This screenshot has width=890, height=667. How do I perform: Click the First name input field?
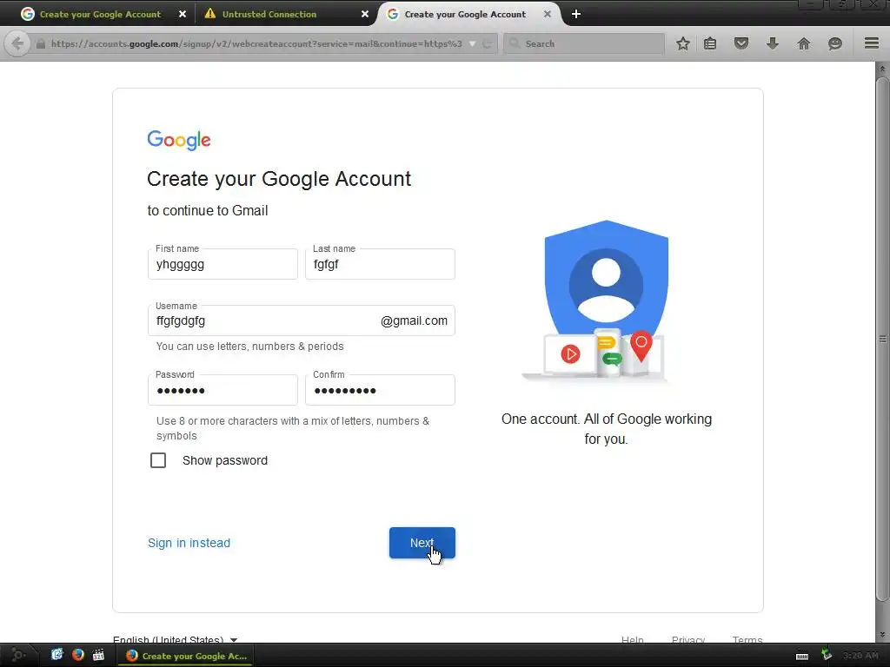[222, 264]
